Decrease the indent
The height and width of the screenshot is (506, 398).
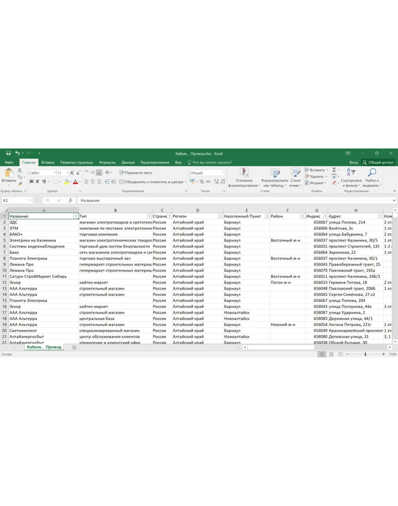pos(107,182)
